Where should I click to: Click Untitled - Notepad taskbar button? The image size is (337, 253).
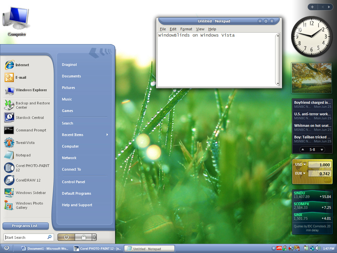pyautogui.click(x=150, y=249)
